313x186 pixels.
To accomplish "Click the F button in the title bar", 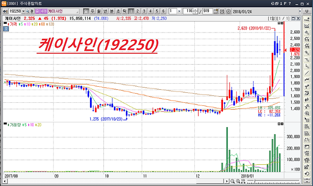I will pyautogui.click(x=285, y=3).
